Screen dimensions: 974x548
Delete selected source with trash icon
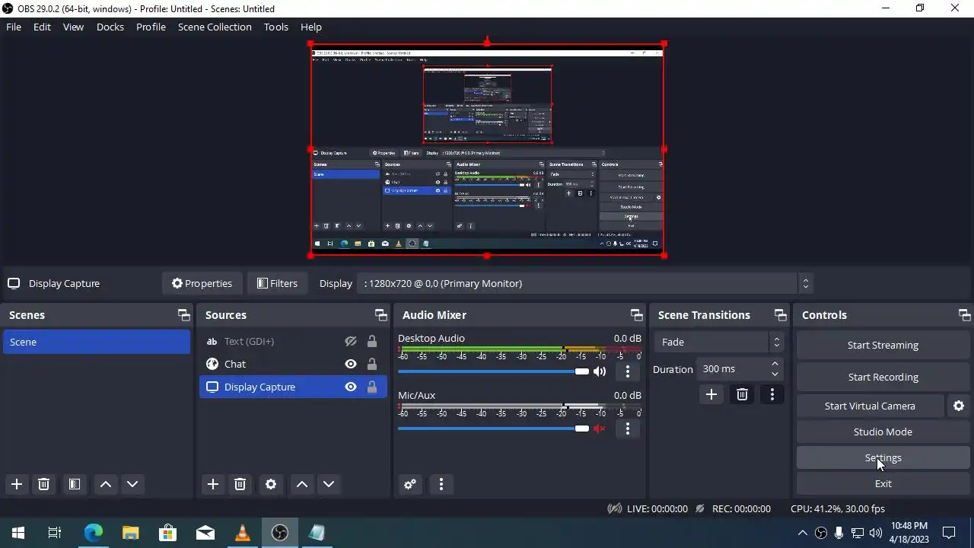[x=240, y=484]
